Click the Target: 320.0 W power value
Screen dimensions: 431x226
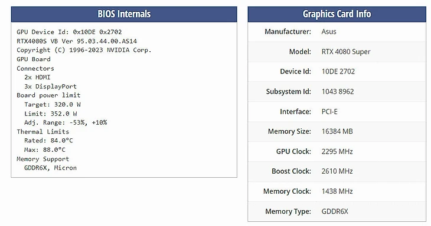(52, 104)
